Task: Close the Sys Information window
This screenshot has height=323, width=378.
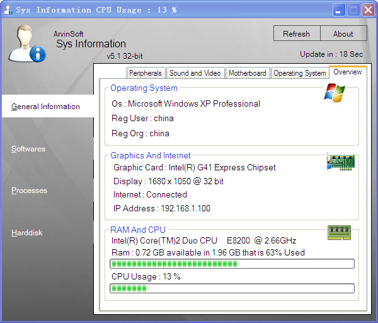Action: point(368,10)
